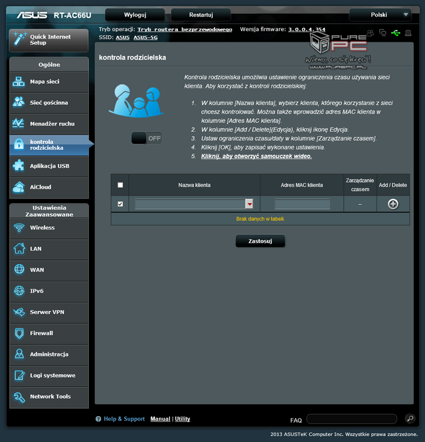Click the Help & Support question mark icon

pos(98,419)
